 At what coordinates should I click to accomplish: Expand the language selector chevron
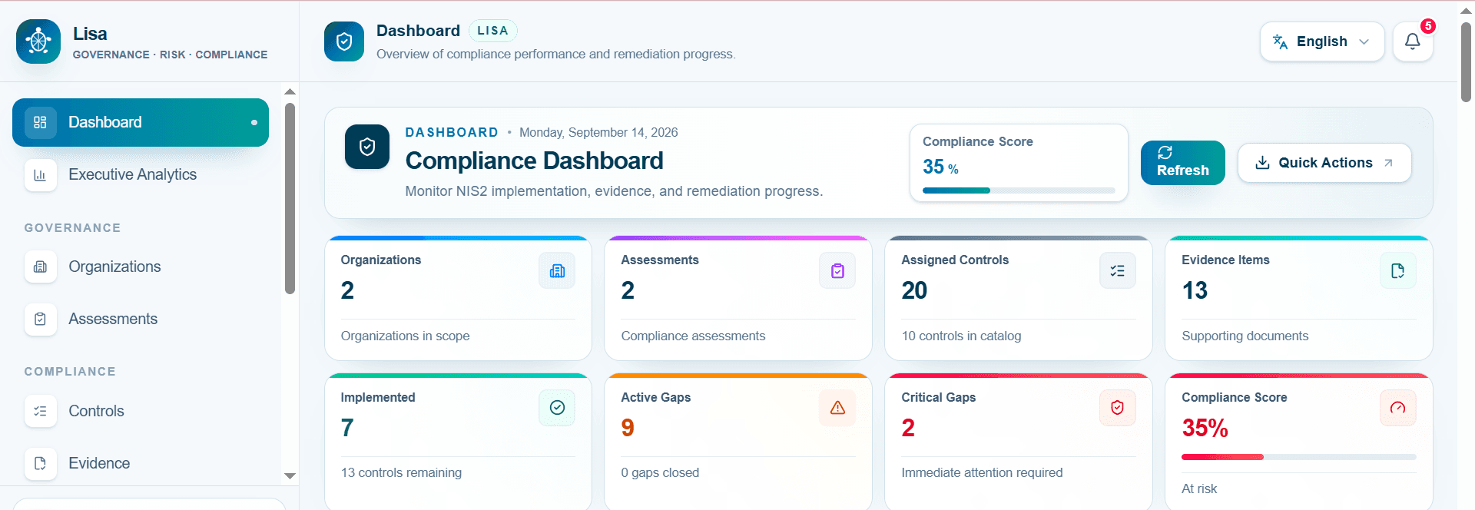click(x=1364, y=41)
